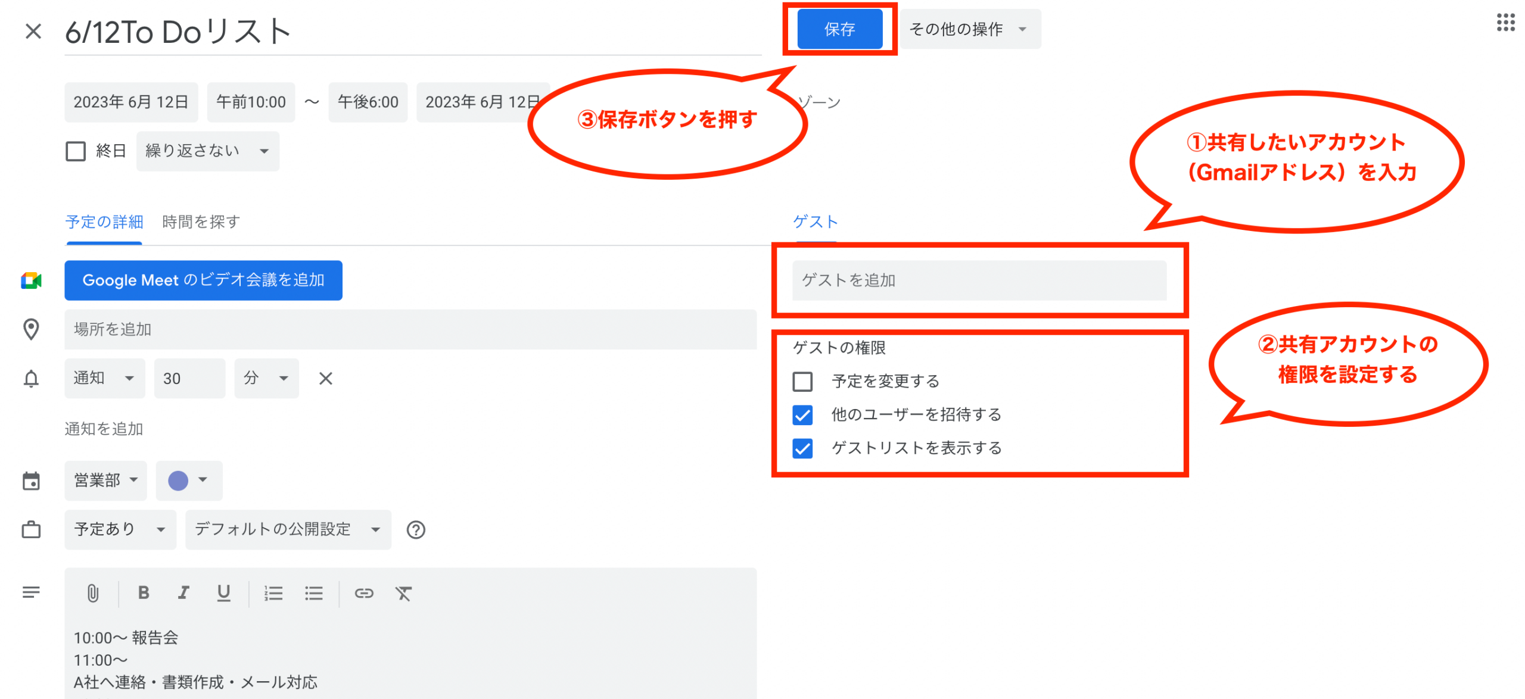Uncheck 他のユーザーを招待する permission

click(x=802, y=415)
